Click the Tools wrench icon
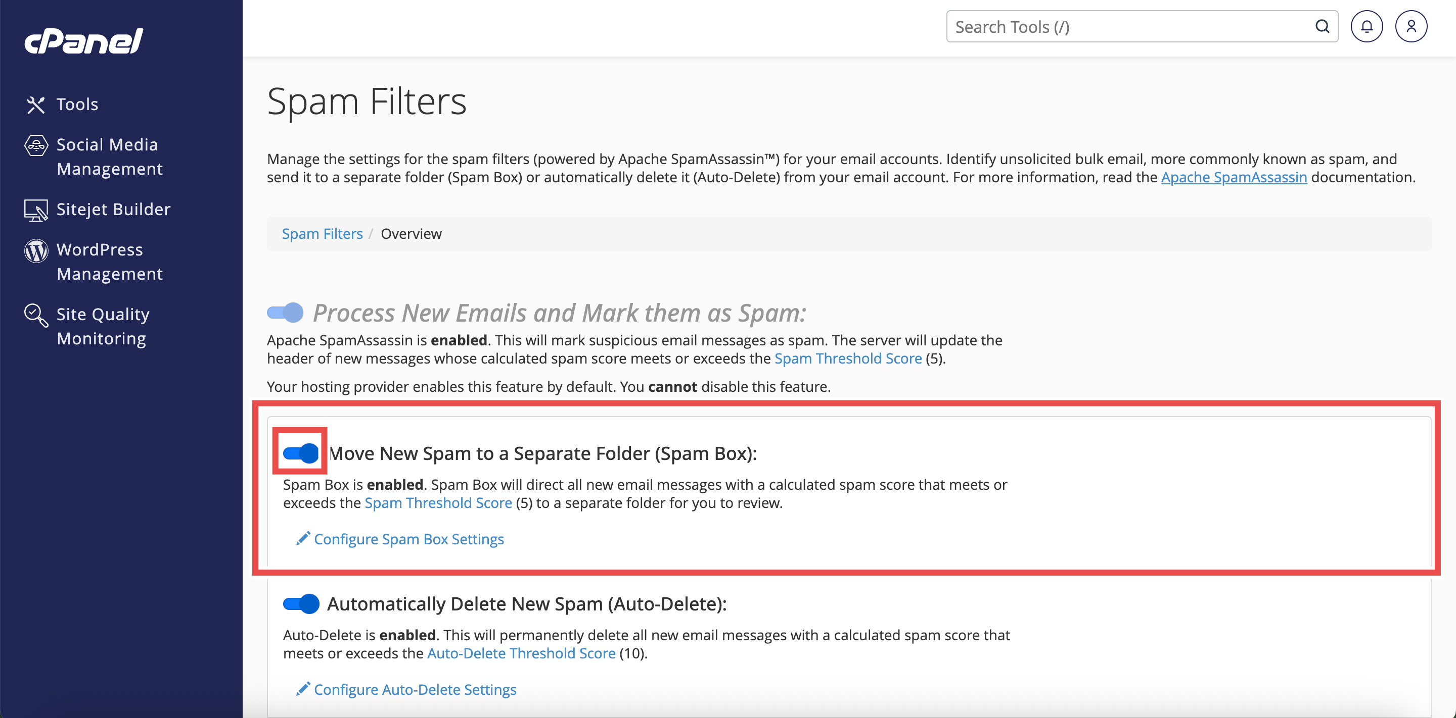 (35, 105)
